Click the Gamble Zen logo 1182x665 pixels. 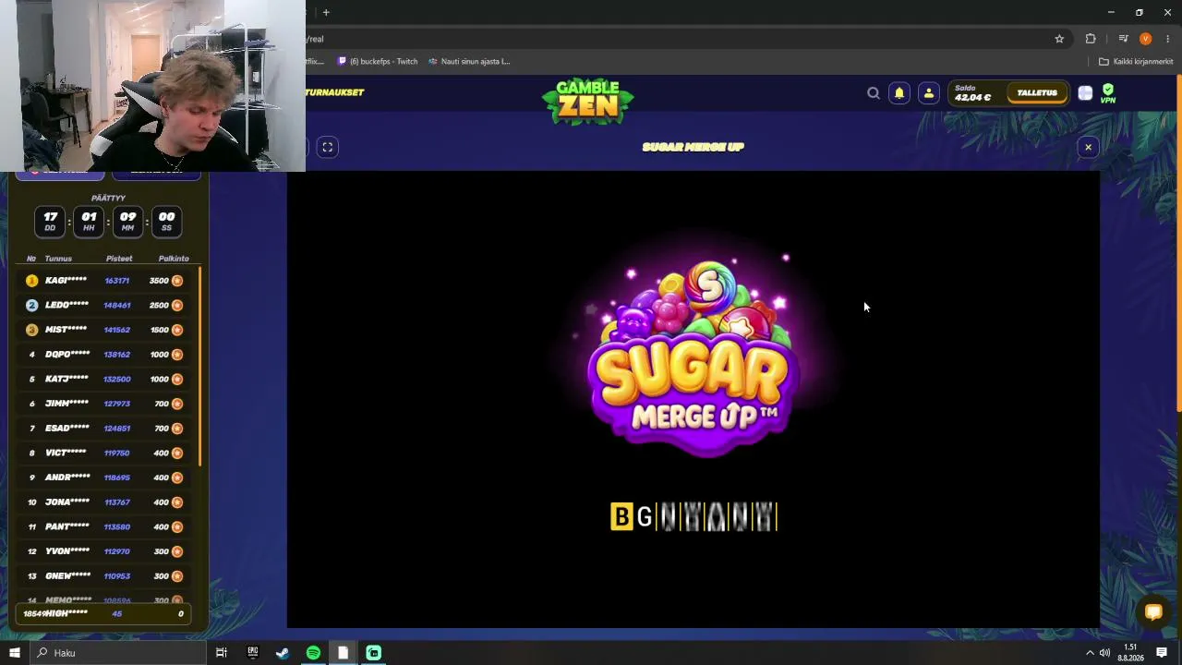click(588, 101)
